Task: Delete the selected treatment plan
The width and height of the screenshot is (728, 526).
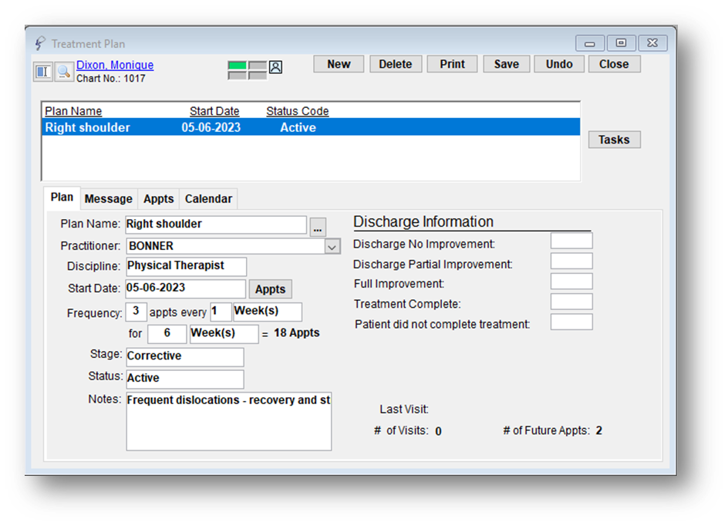Action: coord(396,64)
